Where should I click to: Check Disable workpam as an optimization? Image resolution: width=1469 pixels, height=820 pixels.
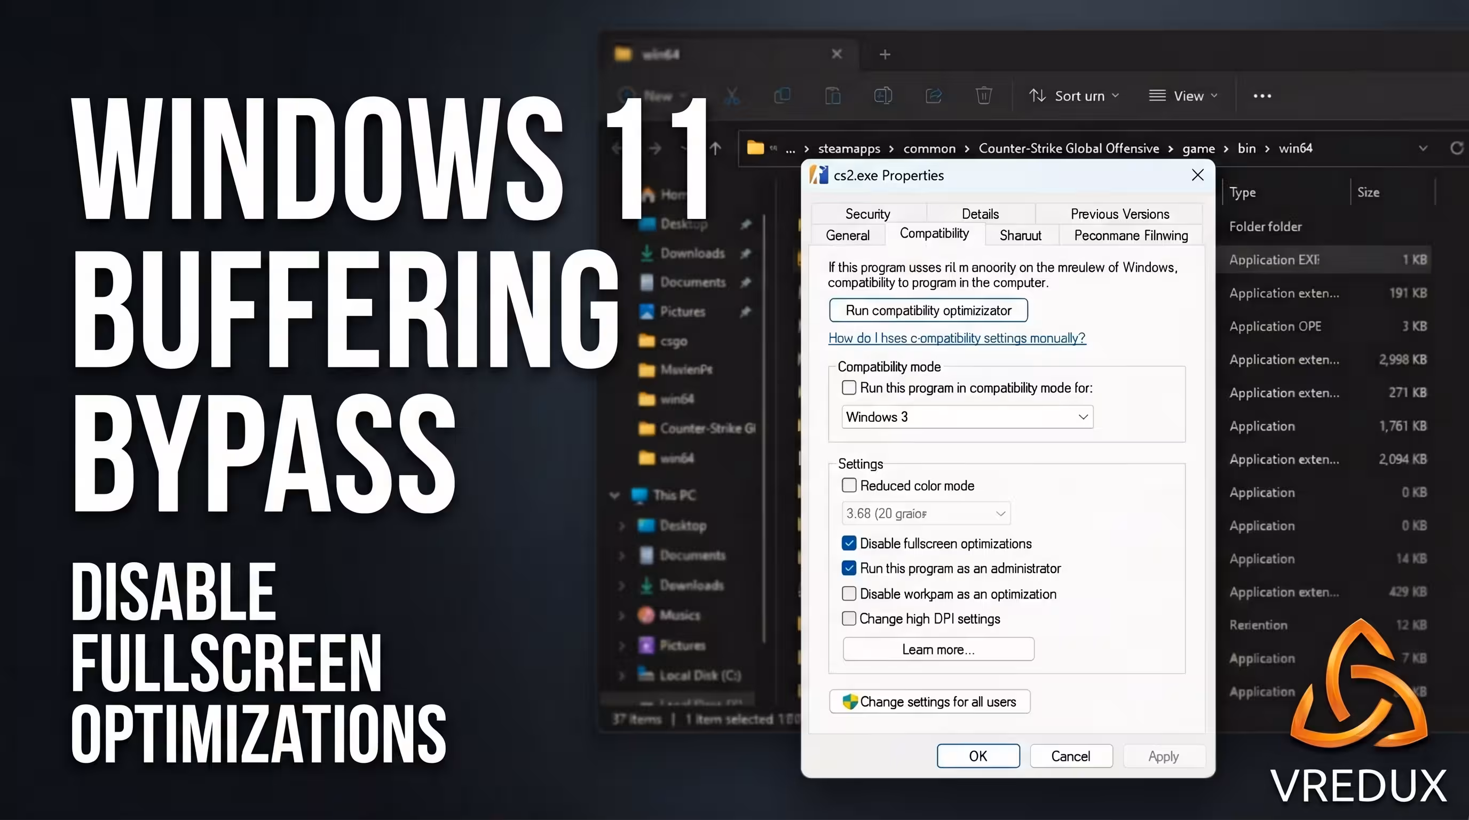[849, 594]
